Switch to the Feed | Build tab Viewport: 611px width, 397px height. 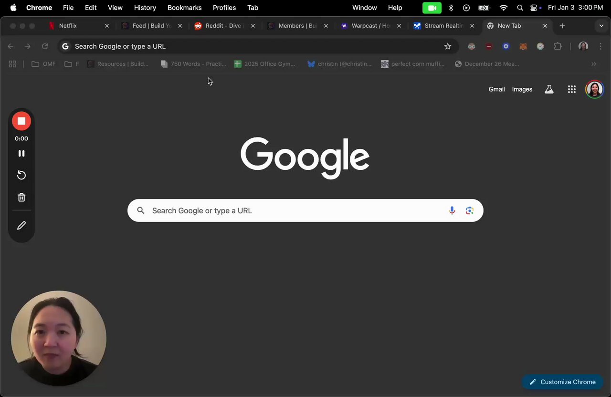pyautogui.click(x=151, y=26)
